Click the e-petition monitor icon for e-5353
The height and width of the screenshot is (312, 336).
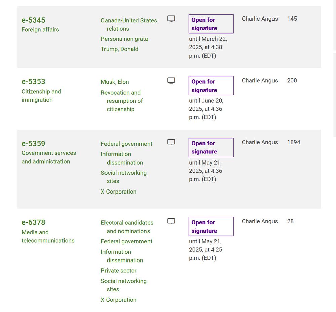coord(171,81)
